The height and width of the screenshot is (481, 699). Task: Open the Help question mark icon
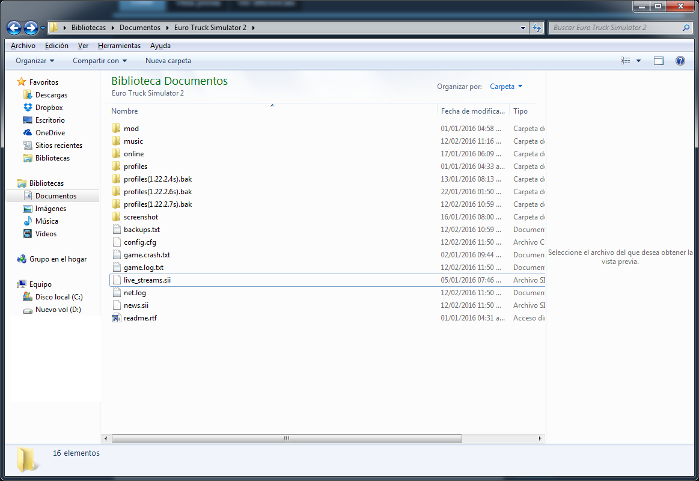pos(680,61)
